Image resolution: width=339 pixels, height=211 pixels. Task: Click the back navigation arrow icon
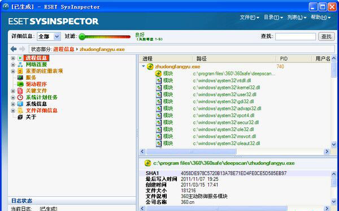14,49
